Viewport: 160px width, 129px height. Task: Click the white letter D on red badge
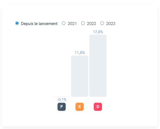click(98, 107)
